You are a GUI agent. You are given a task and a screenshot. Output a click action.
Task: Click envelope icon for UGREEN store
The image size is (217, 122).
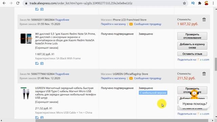pyautogui.click(x=131, y=78)
